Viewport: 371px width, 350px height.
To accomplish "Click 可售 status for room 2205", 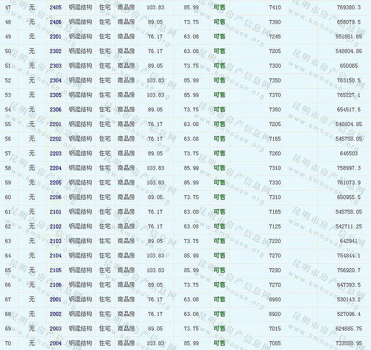I will tap(219, 183).
